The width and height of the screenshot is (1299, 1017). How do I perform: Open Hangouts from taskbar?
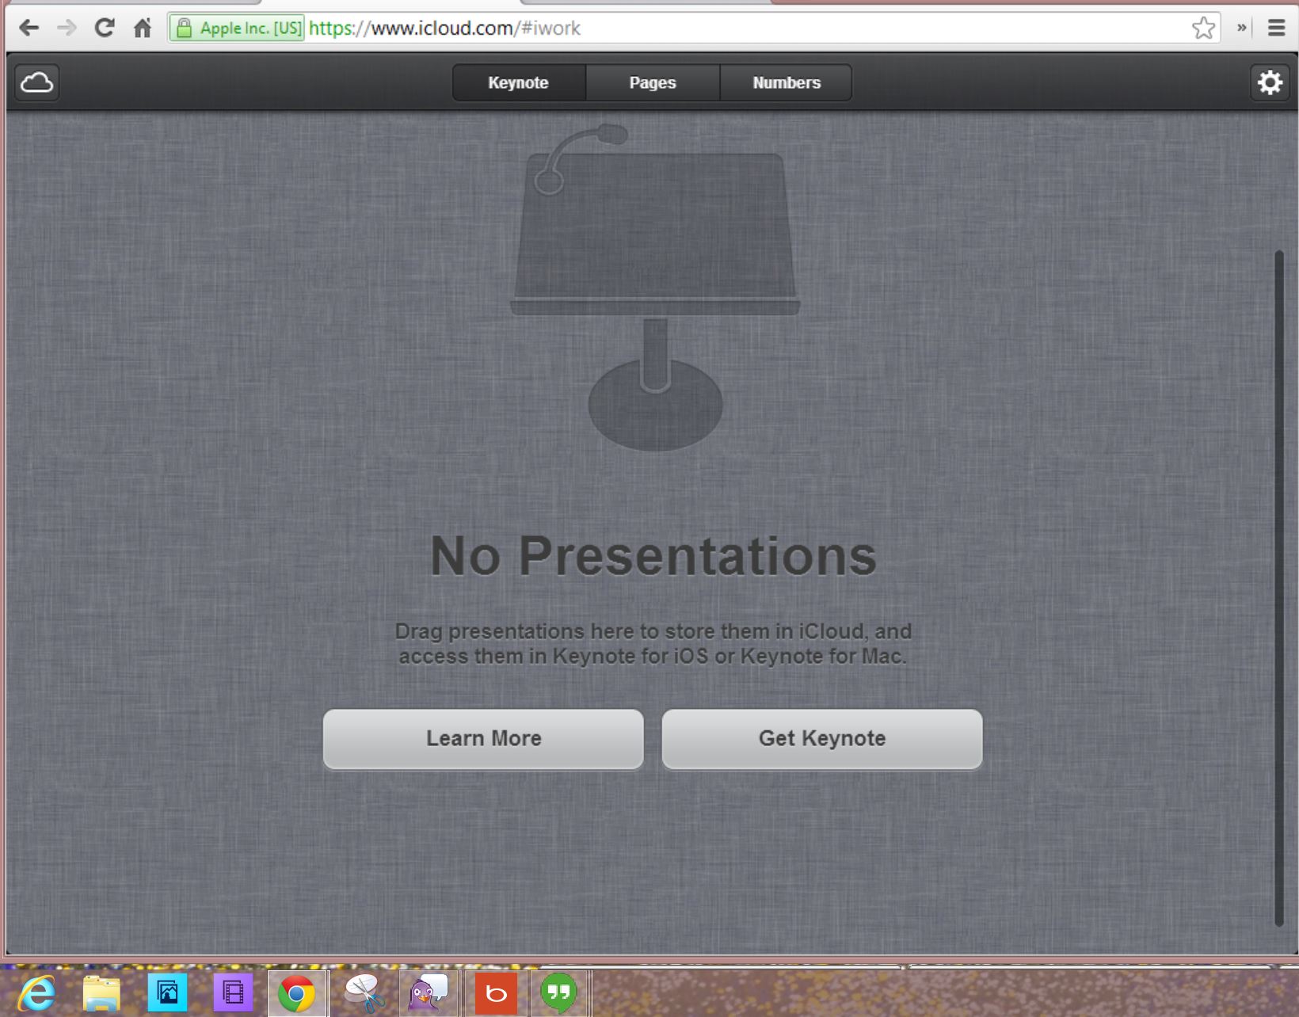coord(558,993)
